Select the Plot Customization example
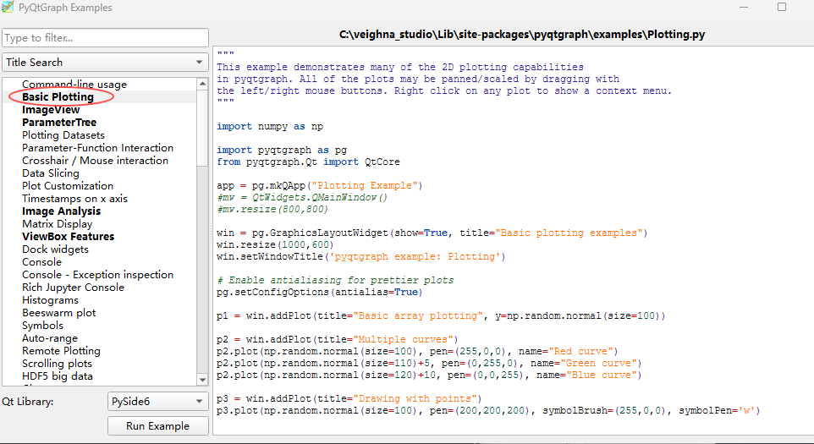 click(x=68, y=186)
